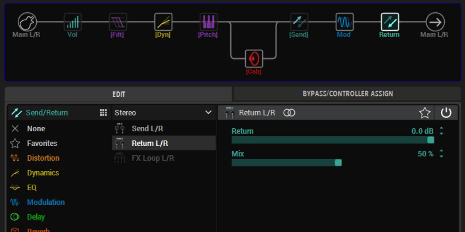
Task: Click the Filt filter block icon
Action: tap(118, 22)
